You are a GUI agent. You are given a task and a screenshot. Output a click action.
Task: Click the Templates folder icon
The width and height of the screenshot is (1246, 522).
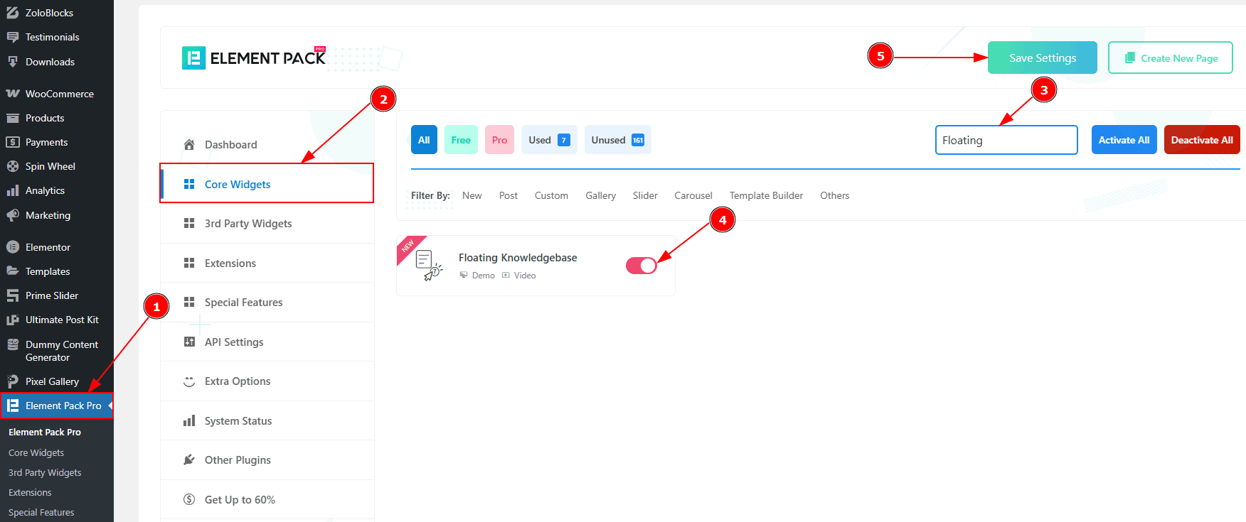[13, 271]
